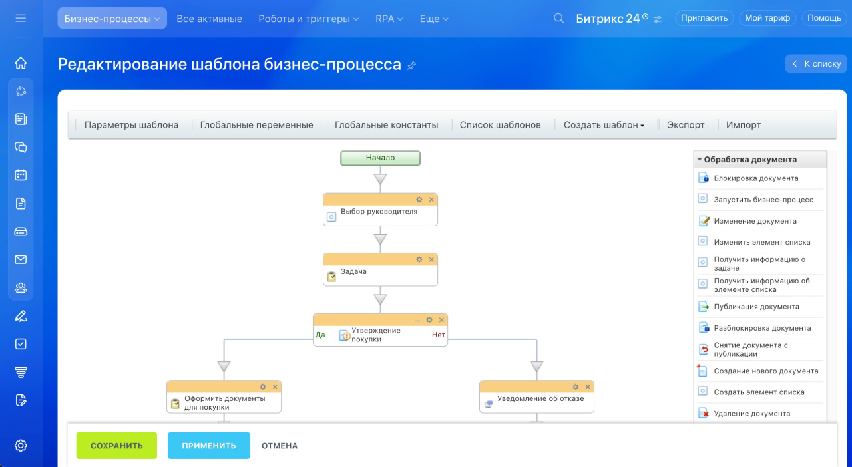Select Изменение документа action
Screen dimensions: 852x467
pos(759,221)
